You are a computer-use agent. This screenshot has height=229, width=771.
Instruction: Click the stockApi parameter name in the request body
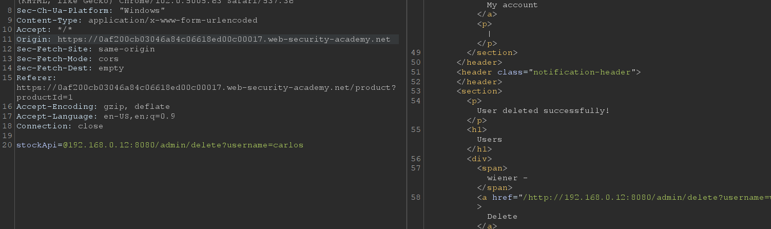(x=36, y=145)
